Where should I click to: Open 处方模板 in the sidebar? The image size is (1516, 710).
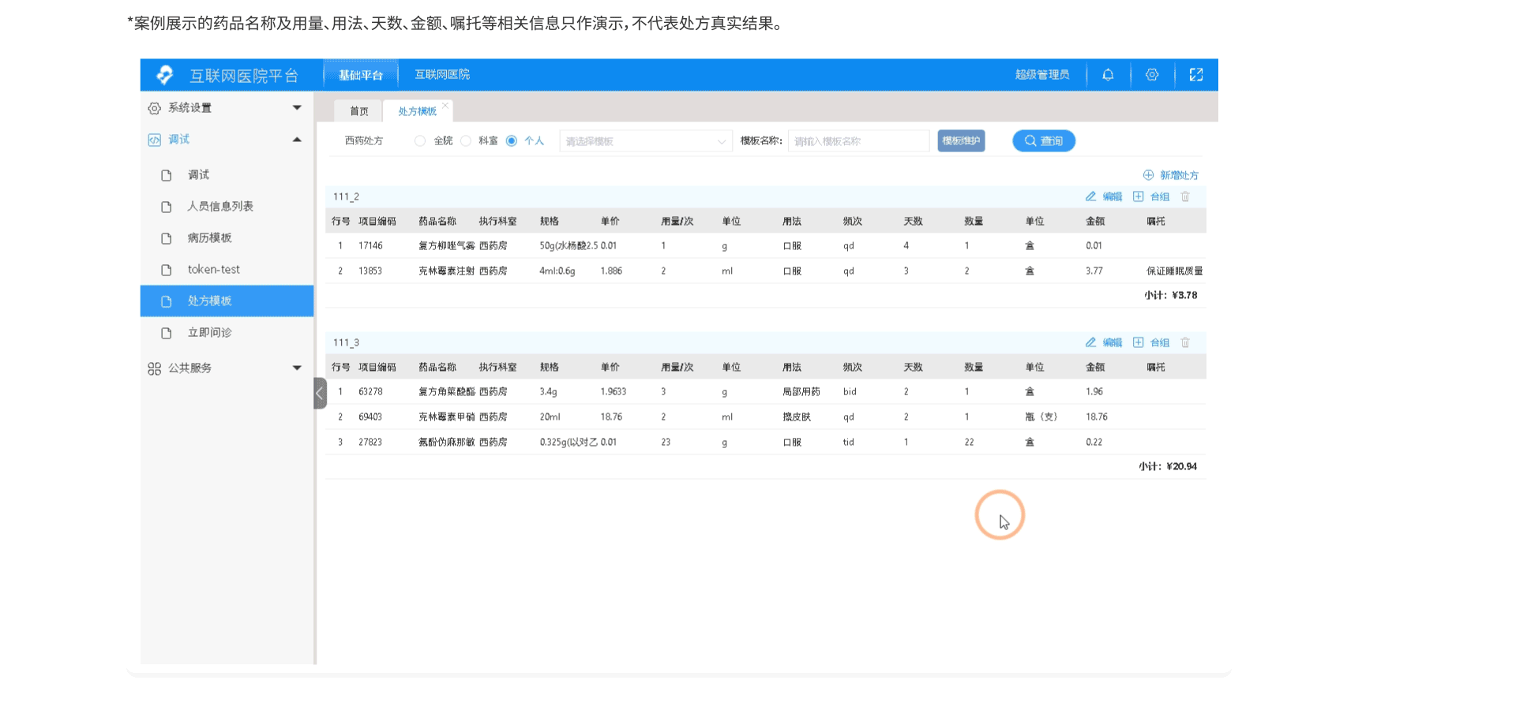[x=227, y=301]
